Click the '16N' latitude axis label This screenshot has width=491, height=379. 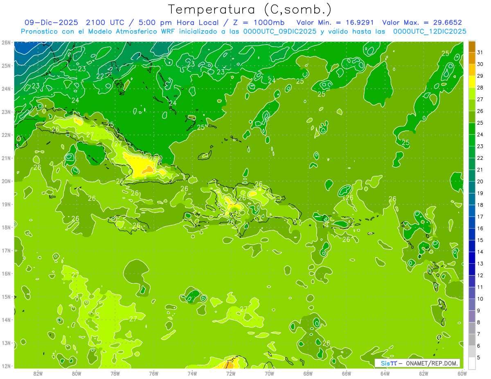point(6,274)
